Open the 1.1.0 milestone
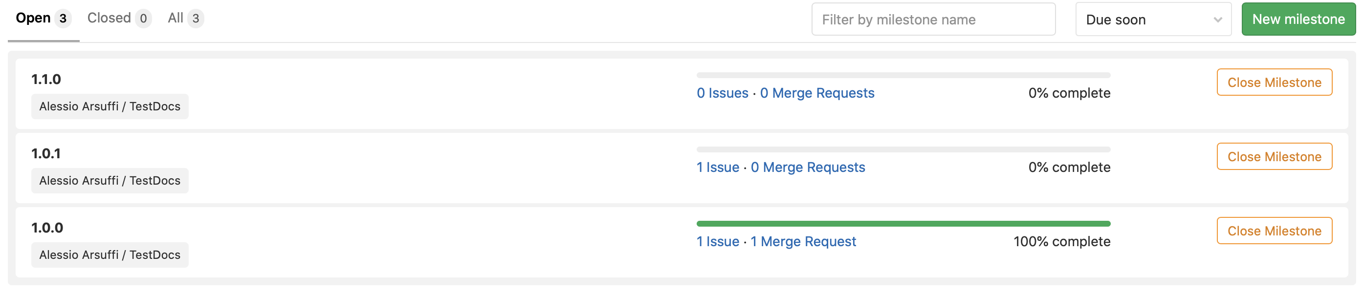 tap(47, 78)
